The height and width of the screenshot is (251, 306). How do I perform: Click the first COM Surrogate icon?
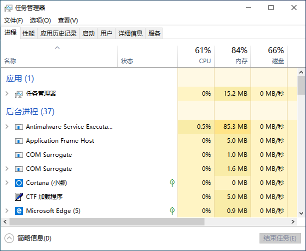tap(19, 155)
